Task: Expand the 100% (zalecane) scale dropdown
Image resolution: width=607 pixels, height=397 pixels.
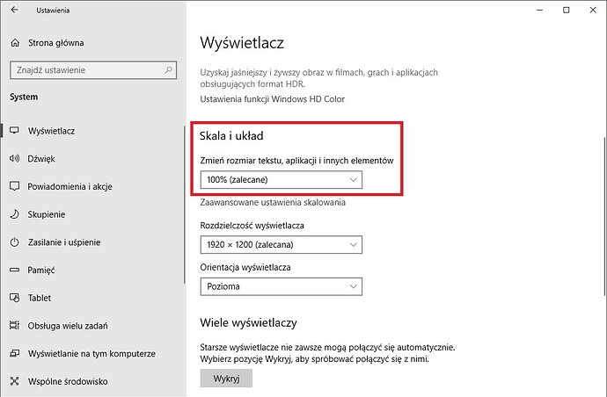Action: (x=282, y=180)
